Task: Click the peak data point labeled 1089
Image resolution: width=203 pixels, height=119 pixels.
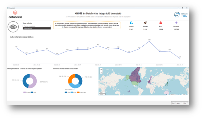Action: tap(149, 41)
